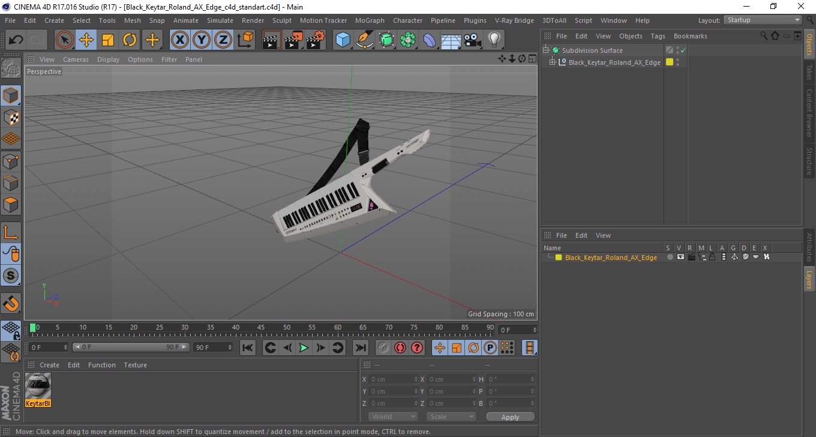816x437 pixels.
Task: Toggle Y axis lock
Action: pos(202,40)
